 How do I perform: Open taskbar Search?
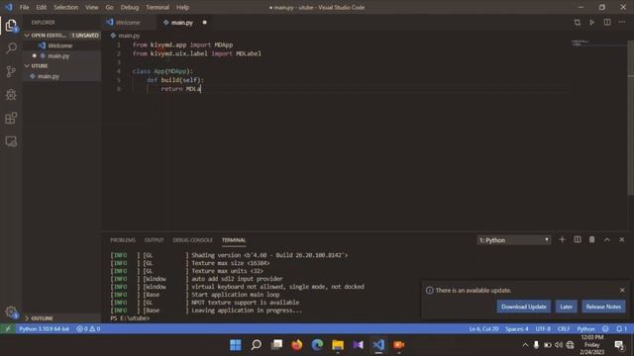[x=256, y=345]
